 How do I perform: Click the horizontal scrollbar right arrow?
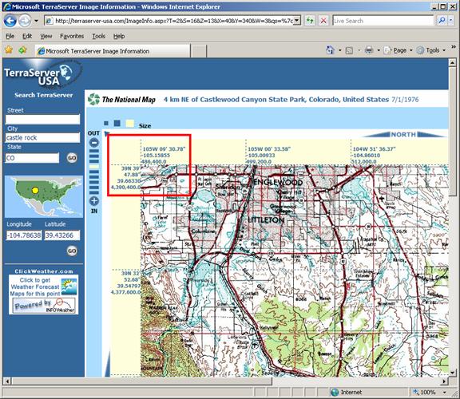445,381
